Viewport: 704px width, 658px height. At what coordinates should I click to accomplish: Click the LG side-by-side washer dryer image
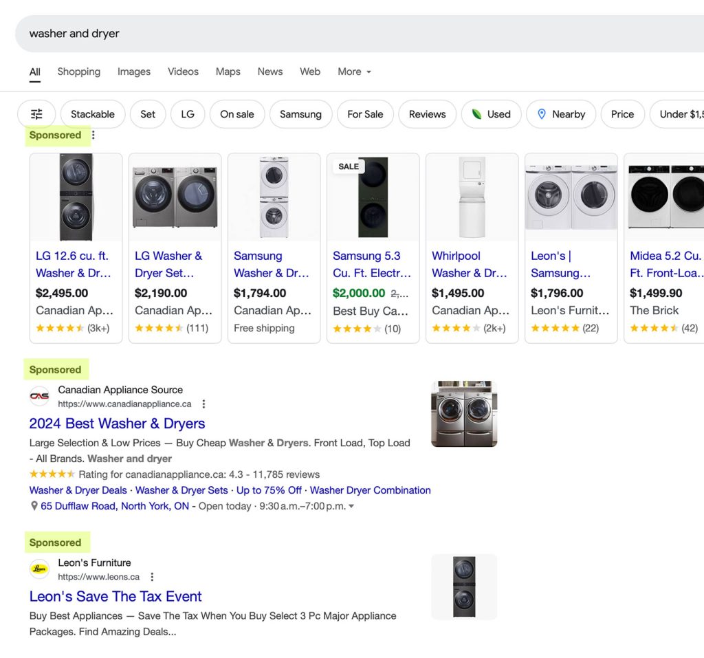click(x=175, y=197)
